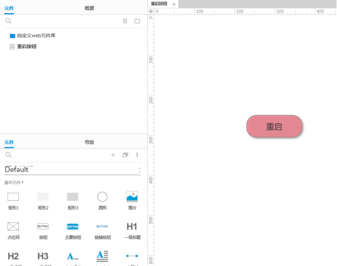337x266 pixels.
Task: Select the 重启按钮 page in tree
Action: coord(23,46)
